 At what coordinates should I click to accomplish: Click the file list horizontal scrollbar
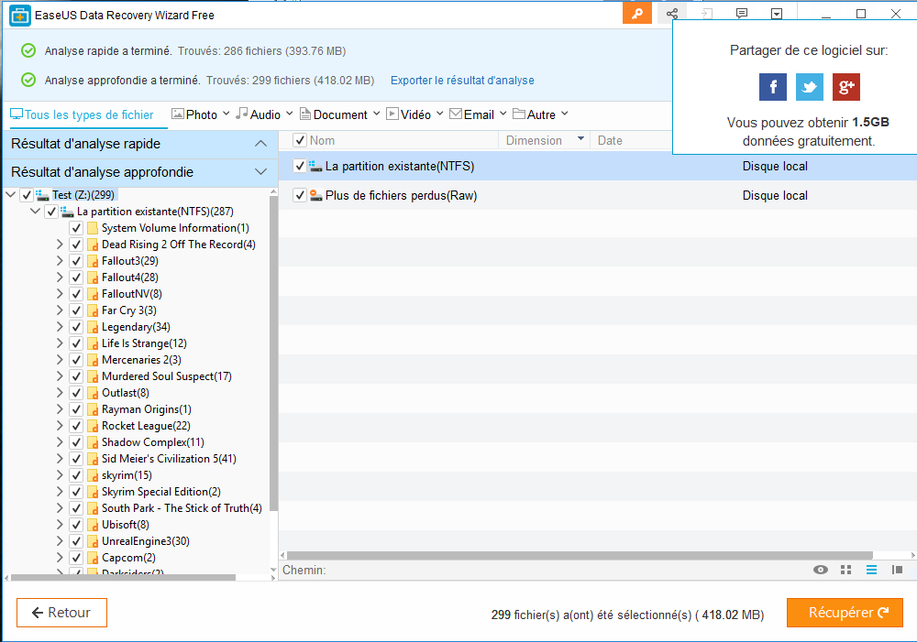580,556
